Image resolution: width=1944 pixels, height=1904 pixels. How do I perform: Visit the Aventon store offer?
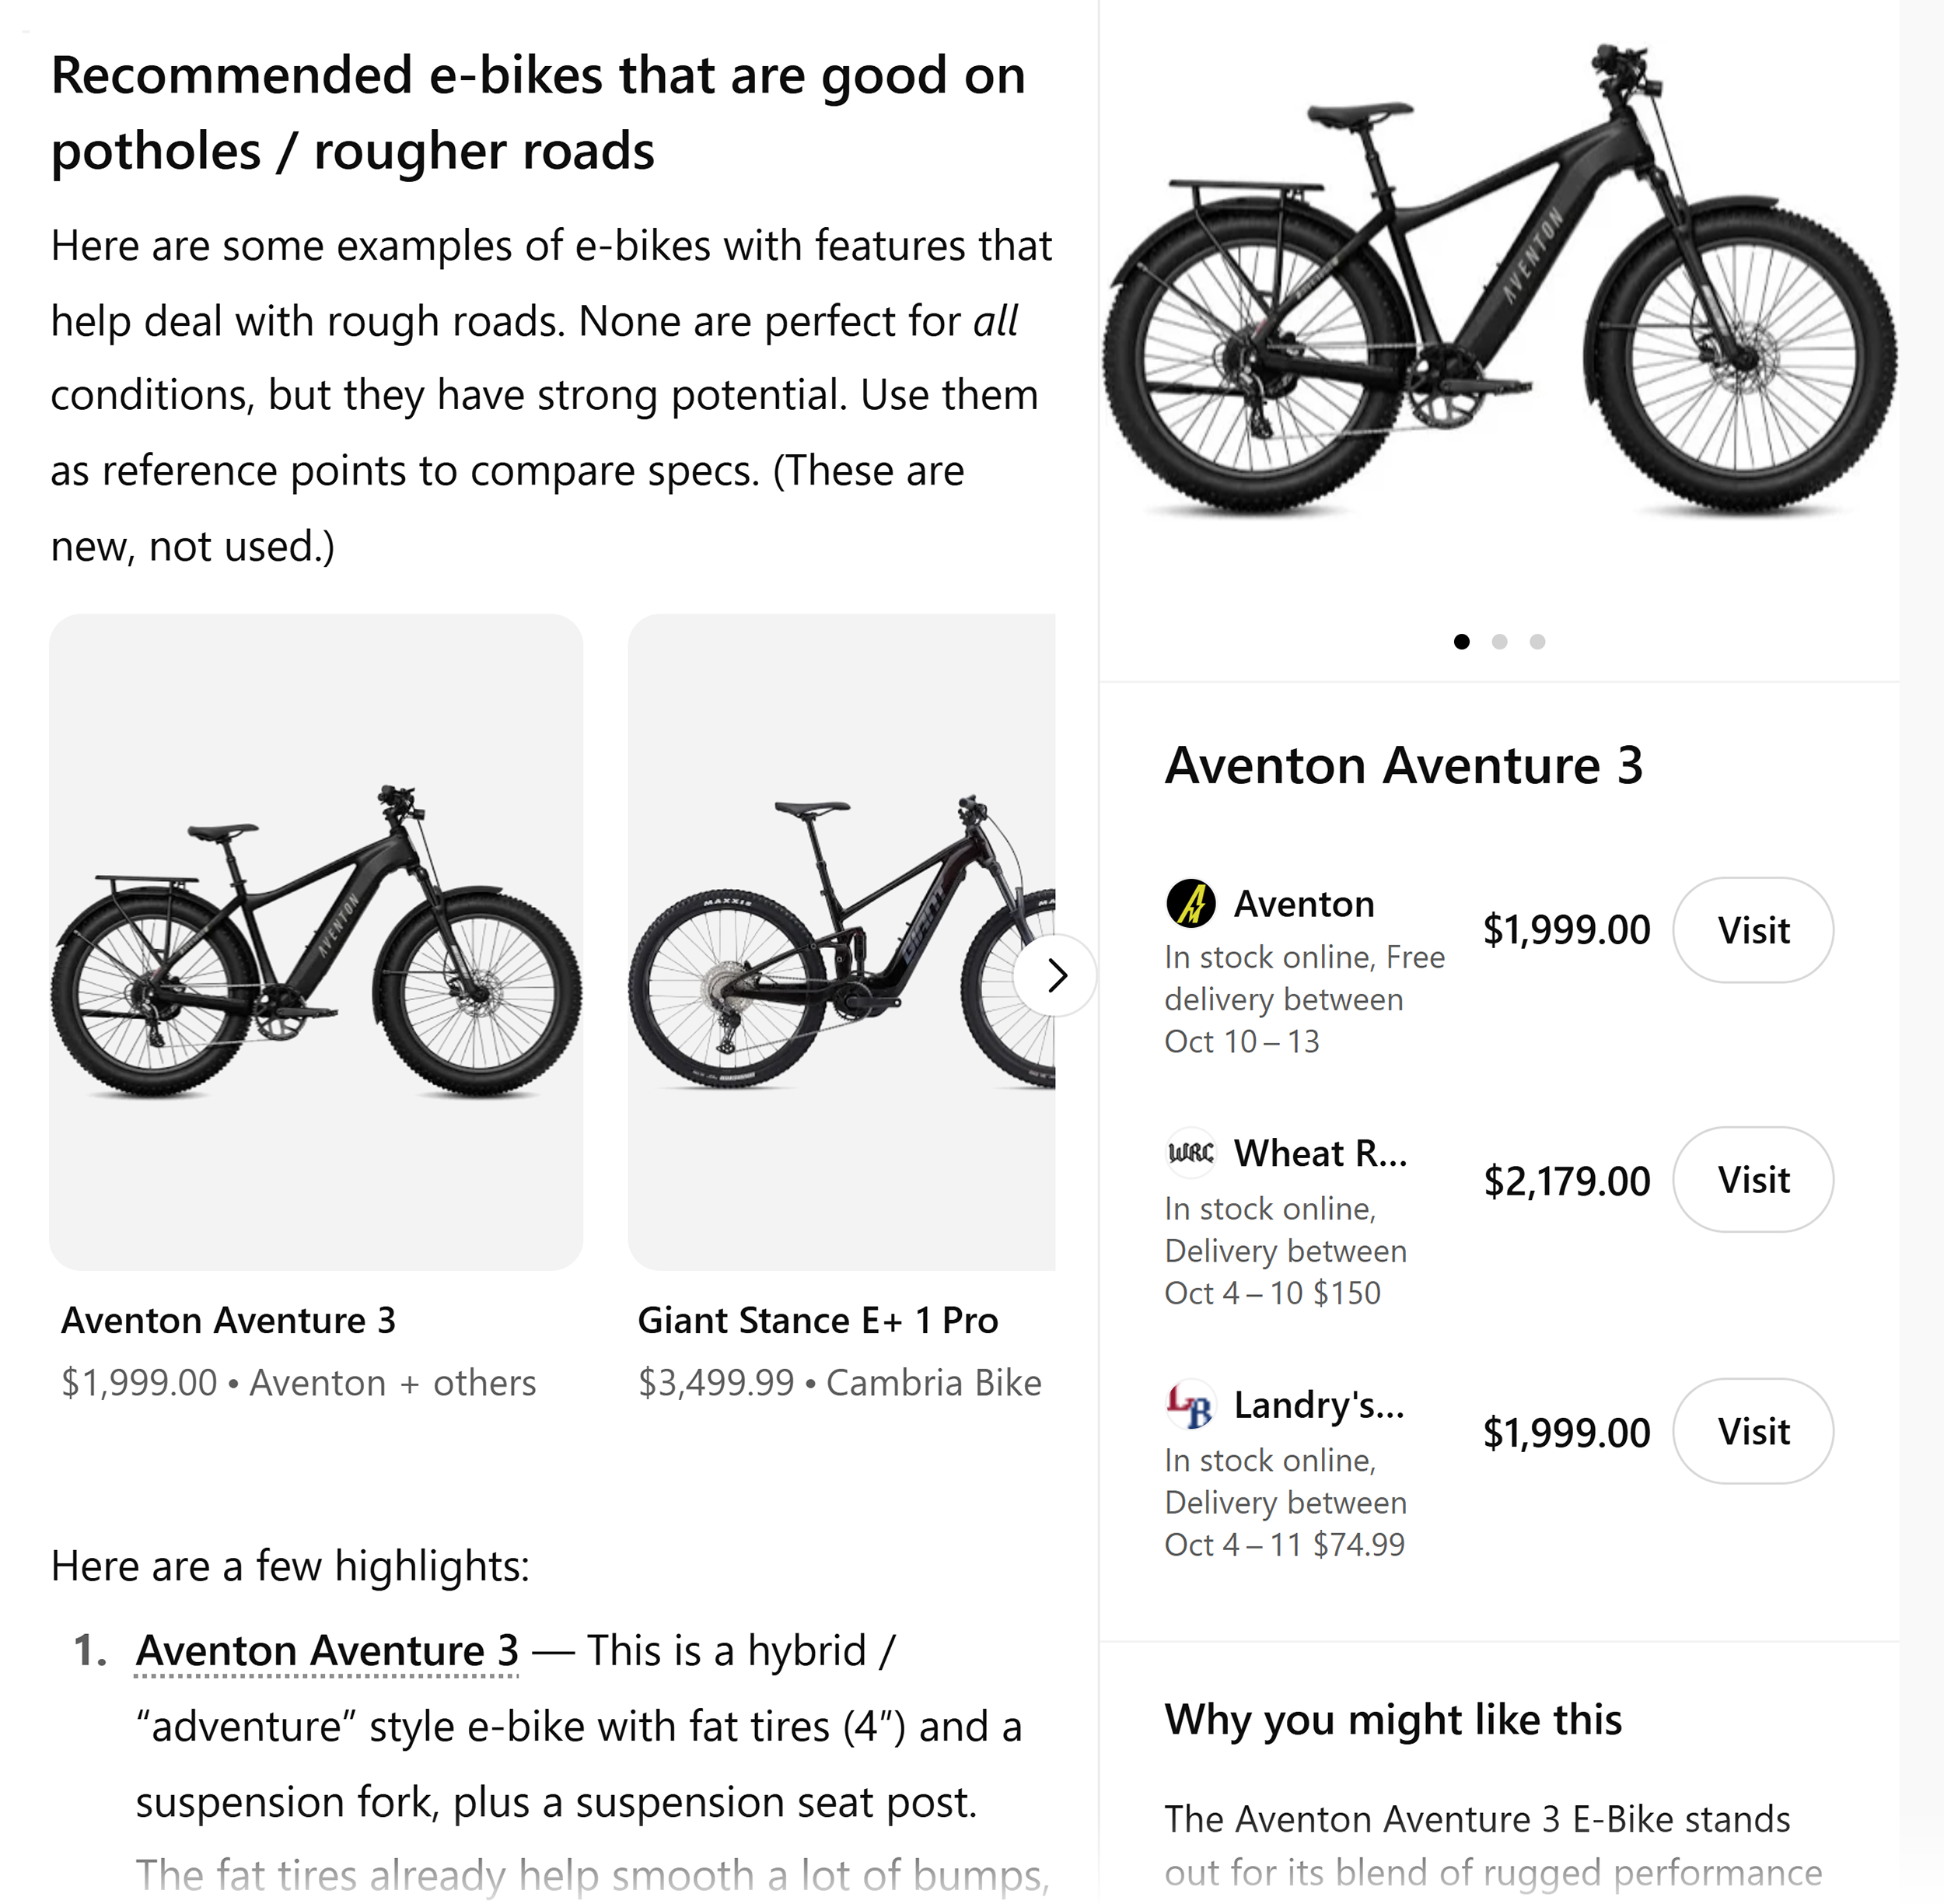tap(1753, 930)
